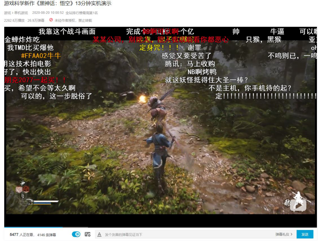Toggle the danmaku display switch
The image size is (322, 241).
pyautogui.click(x=76, y=234)
